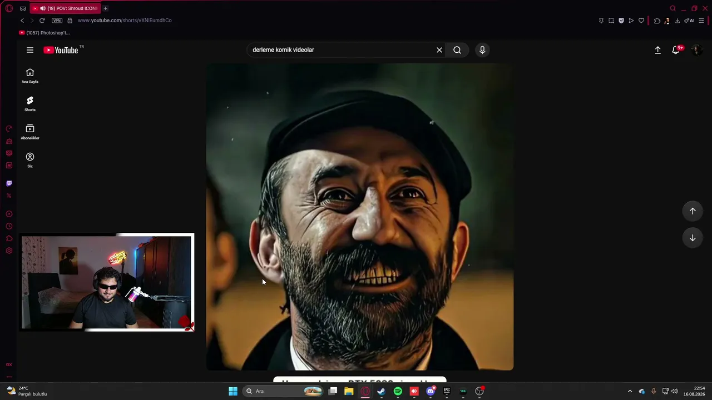Viewport: 712px width, 400px height.
Task: Open the AI assistant toolbar button
Action: [x=690, y=21]
